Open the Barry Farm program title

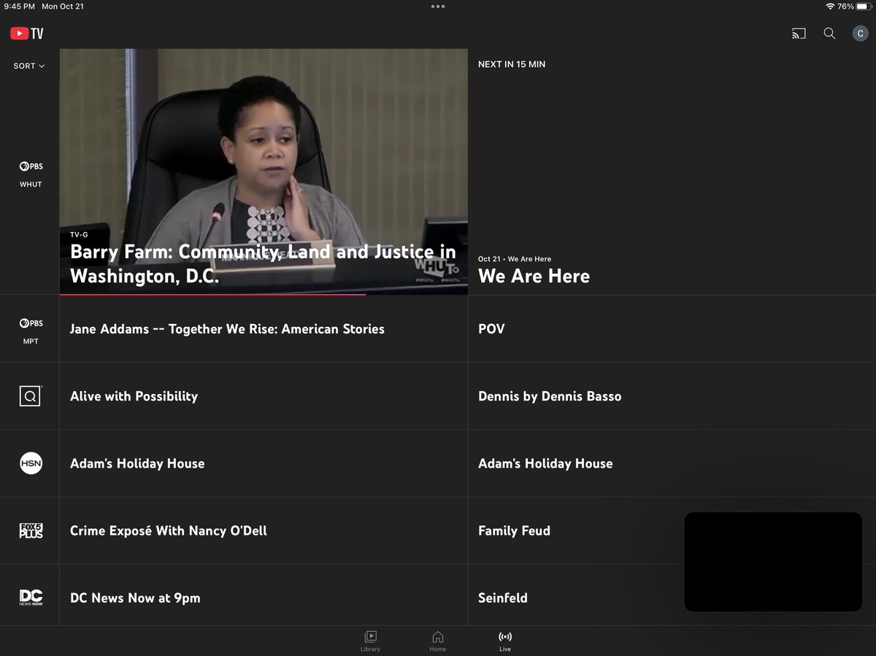point(263,264)
